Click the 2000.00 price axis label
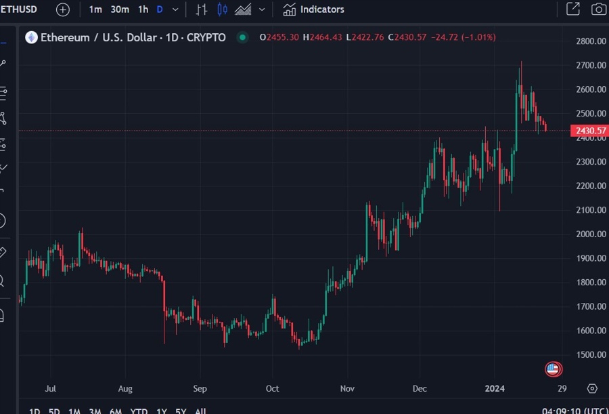 tap(591, 234)
